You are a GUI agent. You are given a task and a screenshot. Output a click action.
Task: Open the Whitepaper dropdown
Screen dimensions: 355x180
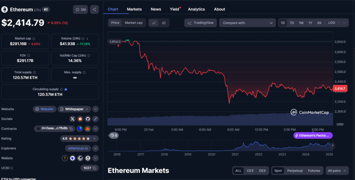74,109
